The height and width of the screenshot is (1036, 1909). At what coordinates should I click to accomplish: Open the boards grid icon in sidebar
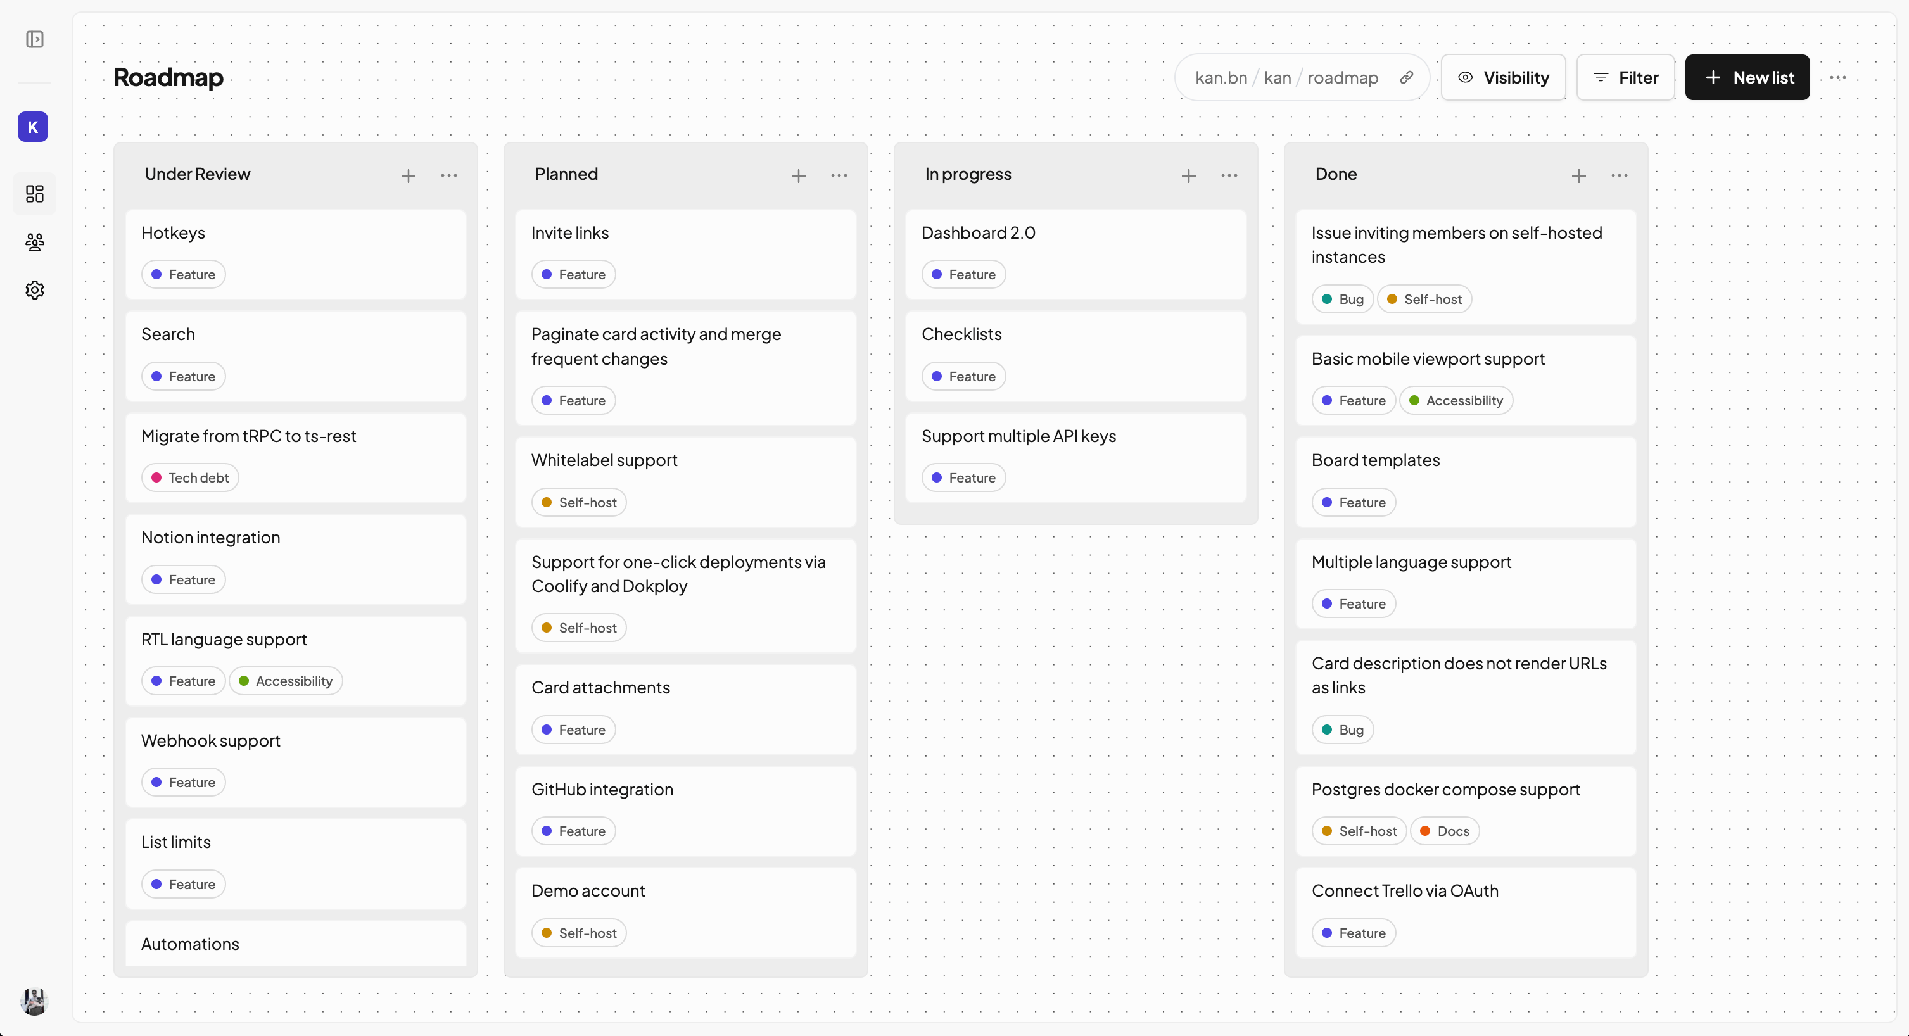(35, 194)
